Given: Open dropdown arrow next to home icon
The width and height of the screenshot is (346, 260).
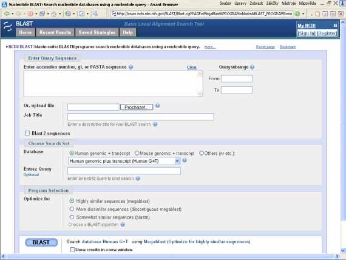Looking at the screenshot, I should point(60,14).
